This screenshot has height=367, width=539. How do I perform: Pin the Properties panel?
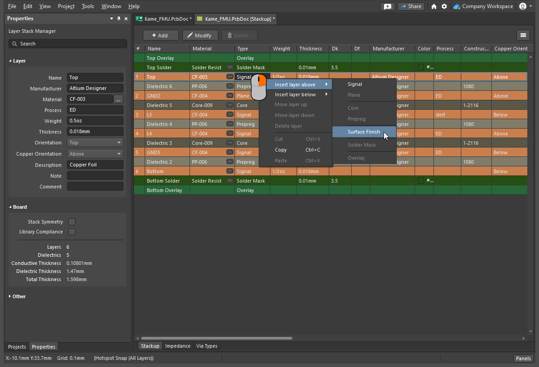(x=118, y=18)
